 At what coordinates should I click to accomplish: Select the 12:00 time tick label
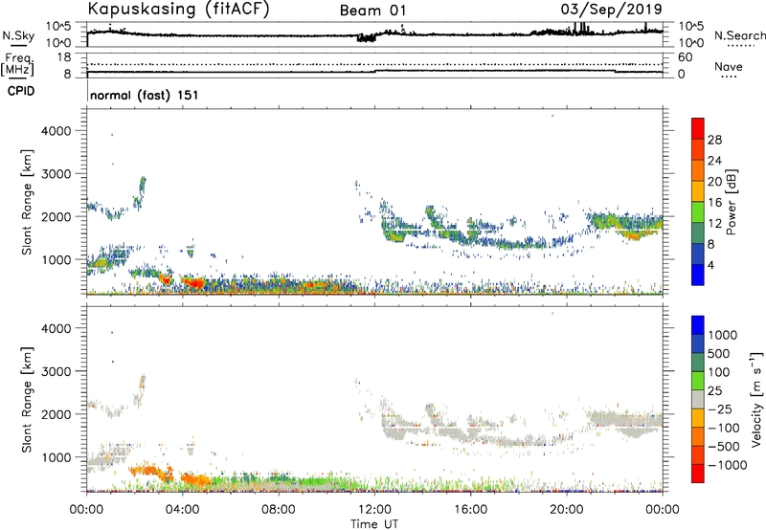coord(374,510)
